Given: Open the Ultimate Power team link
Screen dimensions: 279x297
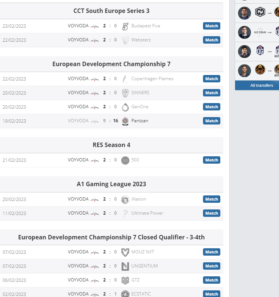Looking at the screenshot, I should (x=147, y=213).
